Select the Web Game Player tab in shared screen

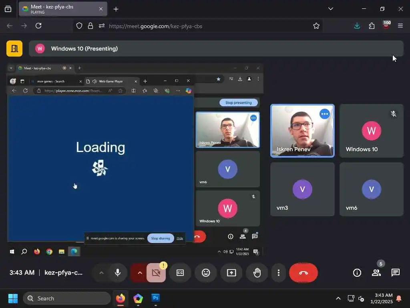point(112,81)
